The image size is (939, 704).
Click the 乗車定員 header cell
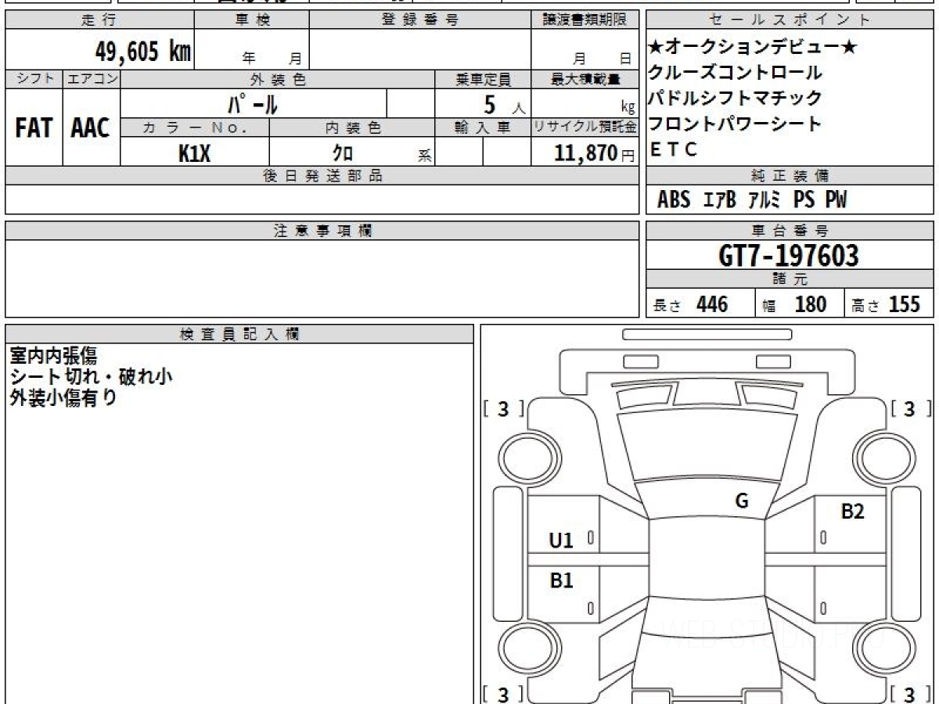click(483, 79)
